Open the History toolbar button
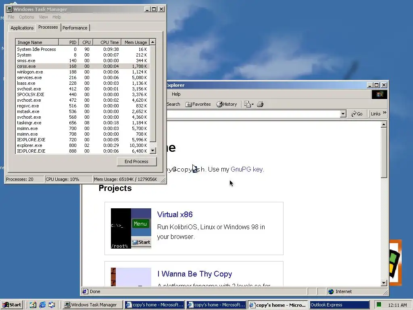This screenshot has height=310, width=413. pyautogui.click(x=227, y=104)
